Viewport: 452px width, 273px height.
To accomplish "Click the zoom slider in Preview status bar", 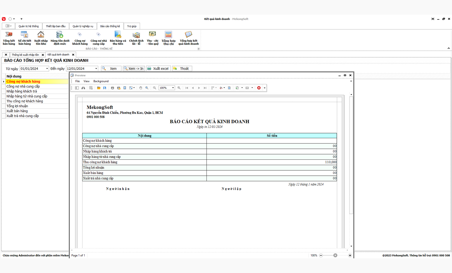I will coord(335,255).
